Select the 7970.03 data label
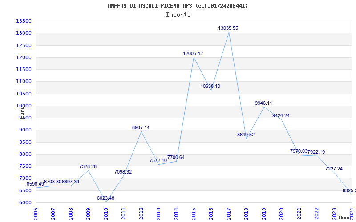The height and width of the screenshot is (222, 356). (x=299, y=151)
